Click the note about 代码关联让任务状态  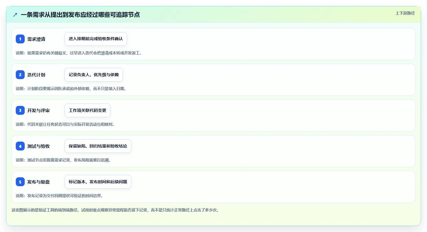coord(65,124)
